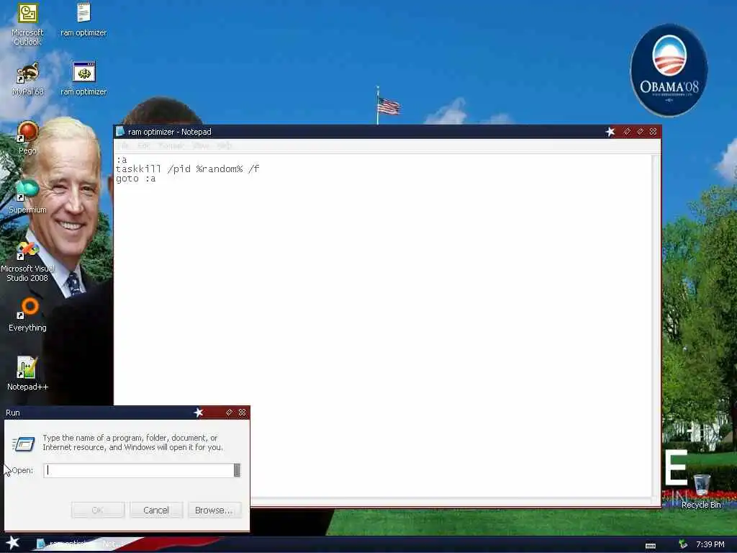The height and width of the screenshot is (553, 737).
Task: Open the View menu in Notepad
Action: [x=201, y=145]
